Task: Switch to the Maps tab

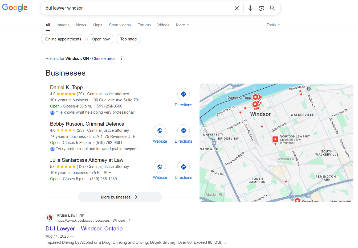Action: click(x=97, y=25)
